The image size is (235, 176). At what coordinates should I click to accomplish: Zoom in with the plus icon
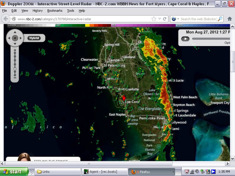click(15, 50)
